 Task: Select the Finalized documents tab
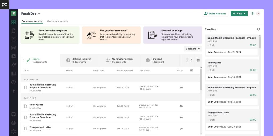pos(159,60)
